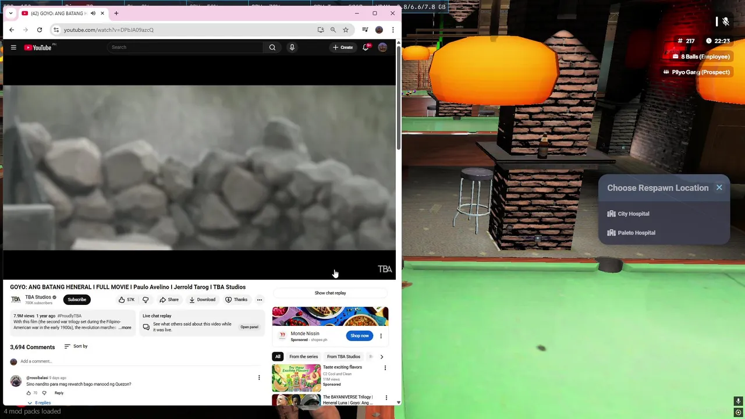Subscribe to TBA Studios
This screenshot has width=745, height=419.
click(77, 300)
